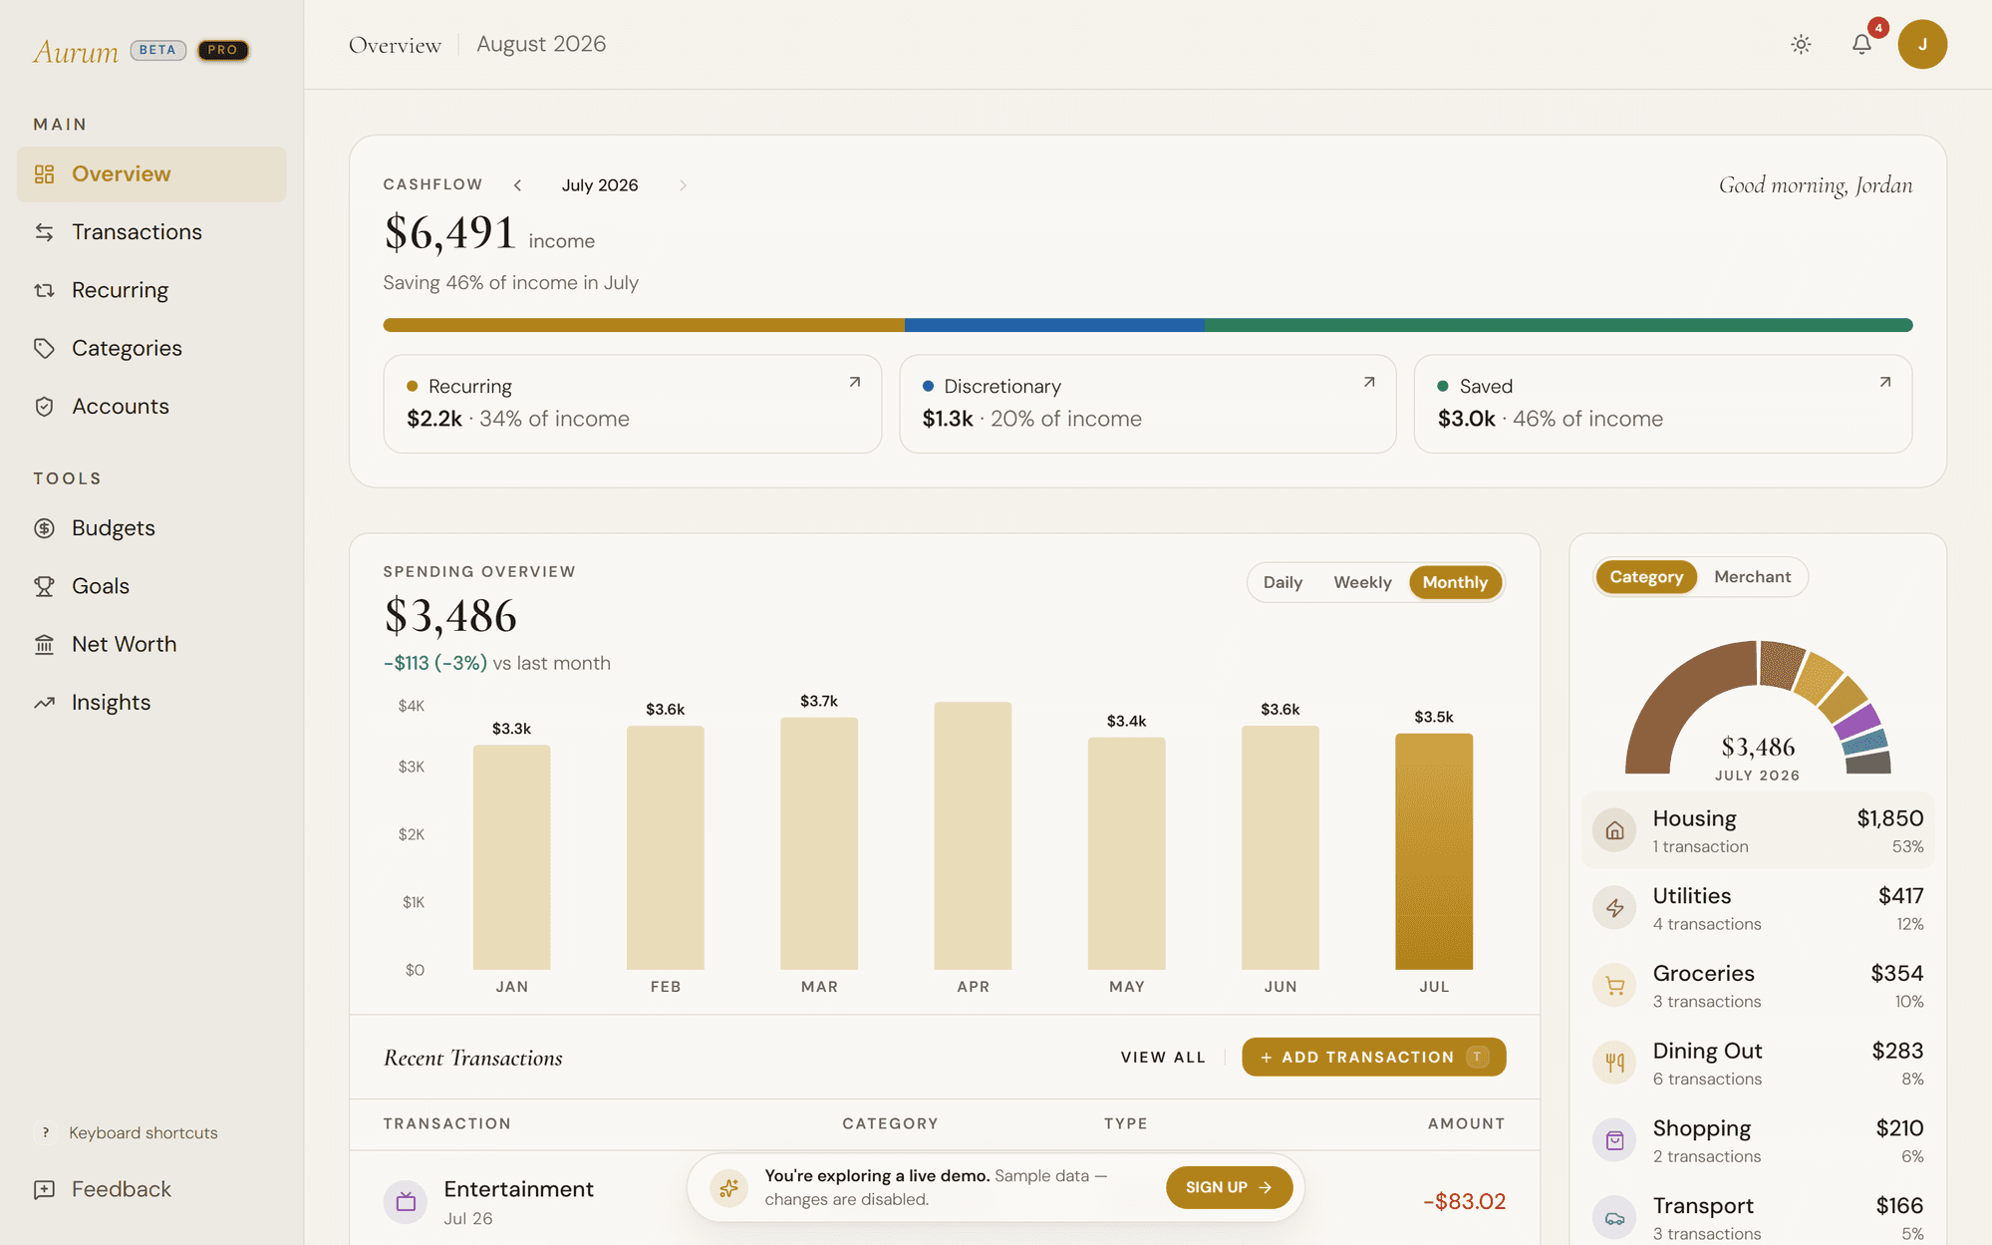Click the Accounts shield icon

coord(44,407)
